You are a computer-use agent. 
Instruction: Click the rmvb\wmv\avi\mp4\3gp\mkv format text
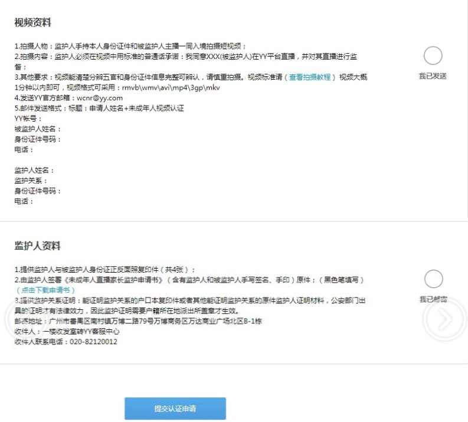point(171,87)
